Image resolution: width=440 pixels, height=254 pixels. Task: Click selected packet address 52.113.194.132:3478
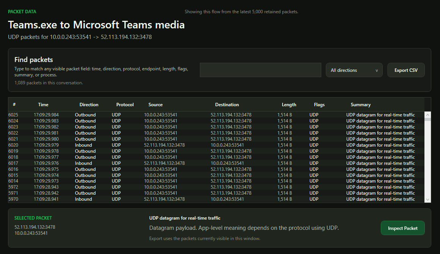click(35, 227)
